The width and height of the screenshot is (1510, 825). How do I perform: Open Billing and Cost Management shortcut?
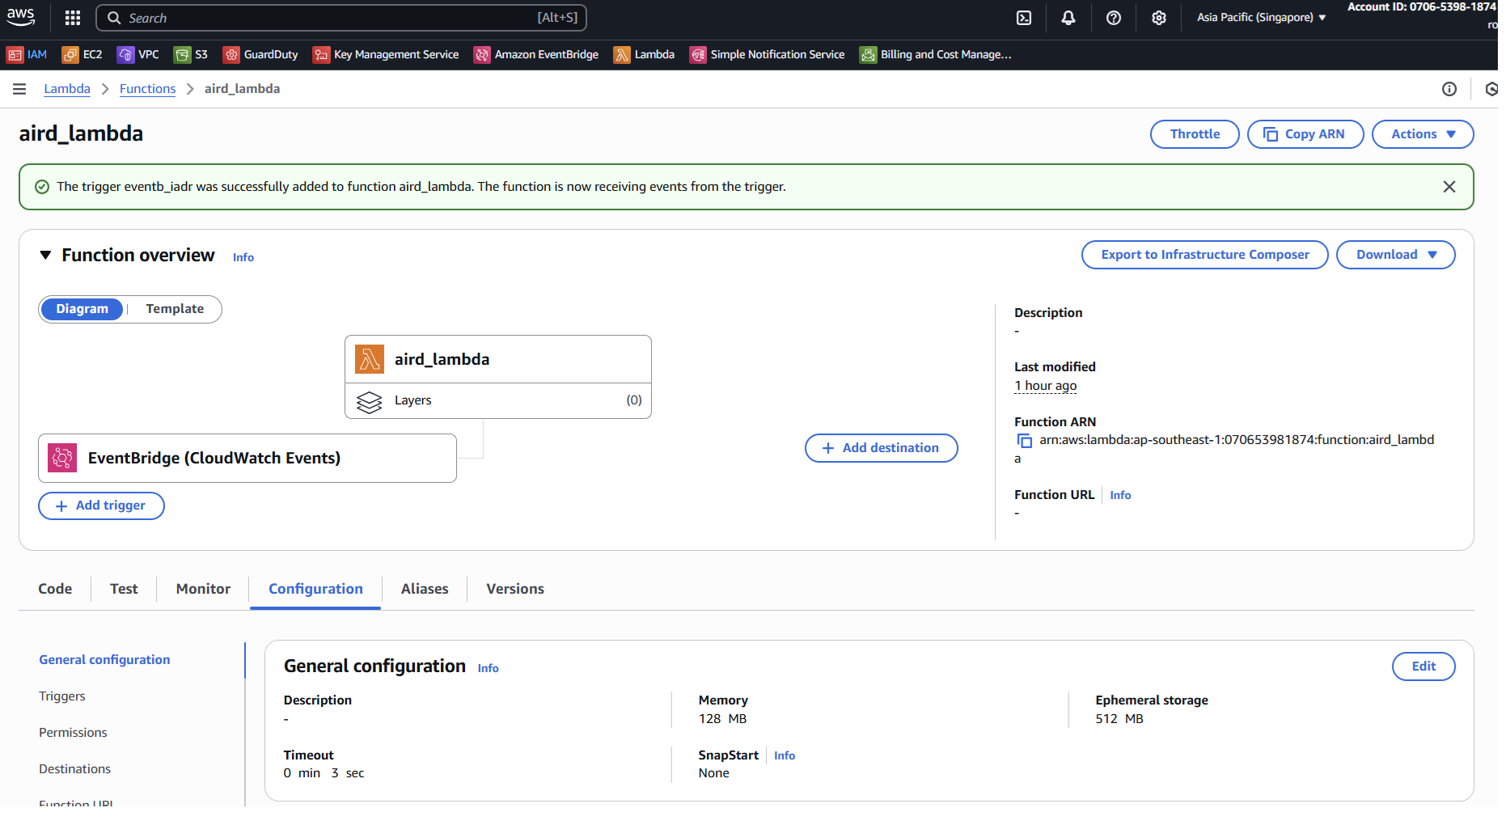tap(936, 54)
